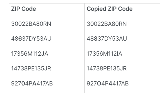Click the Copied ZIP Code column header
Screen dimensions: 162x98
(110, 9)
